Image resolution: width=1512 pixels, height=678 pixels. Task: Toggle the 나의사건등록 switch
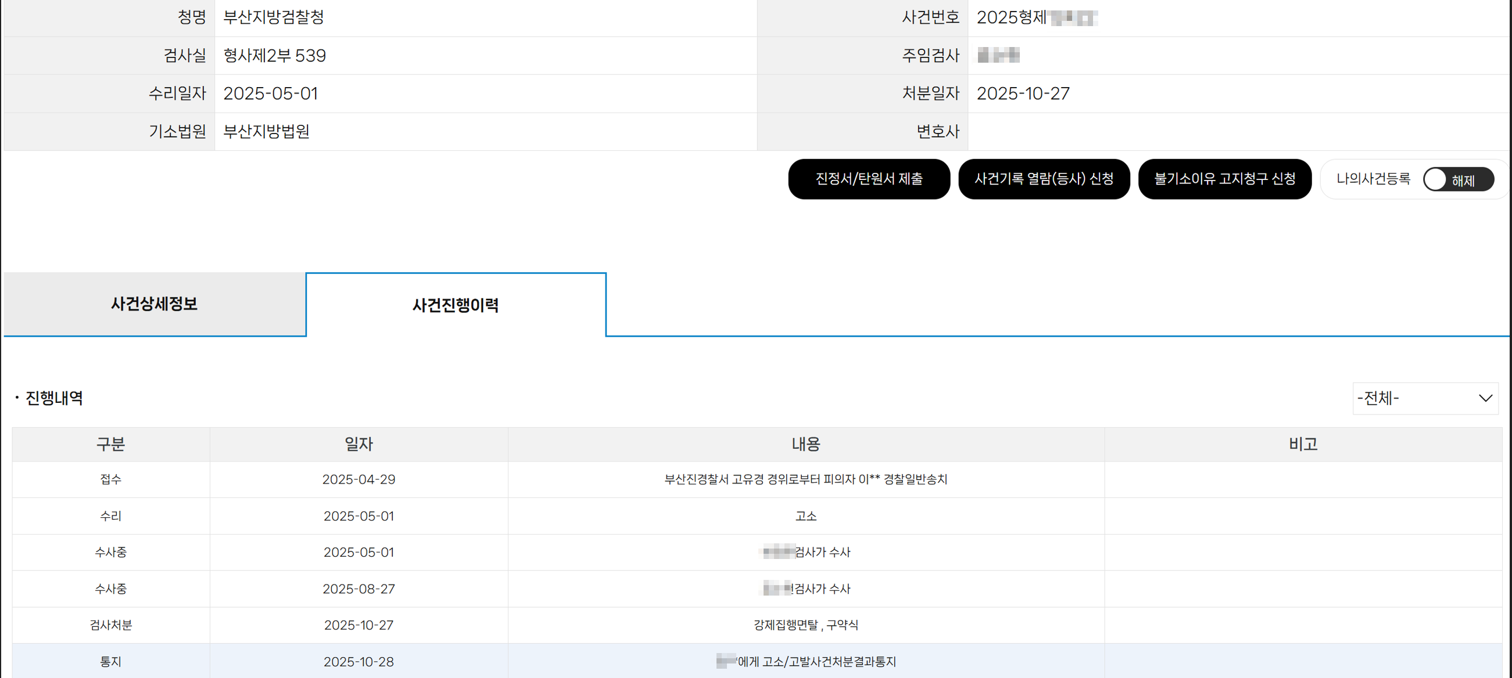tap(1457, 179)
